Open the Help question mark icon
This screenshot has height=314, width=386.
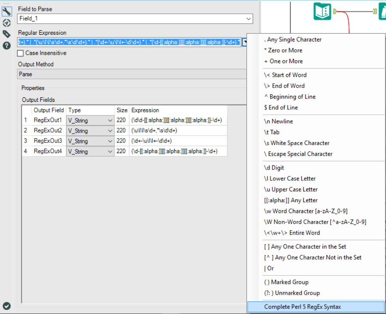point(6,45)
